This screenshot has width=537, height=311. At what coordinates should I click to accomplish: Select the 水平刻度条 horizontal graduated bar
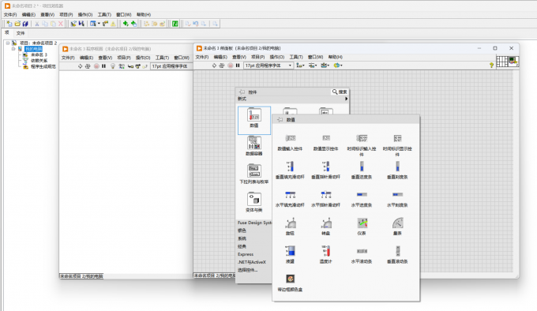tap(397, 194)
